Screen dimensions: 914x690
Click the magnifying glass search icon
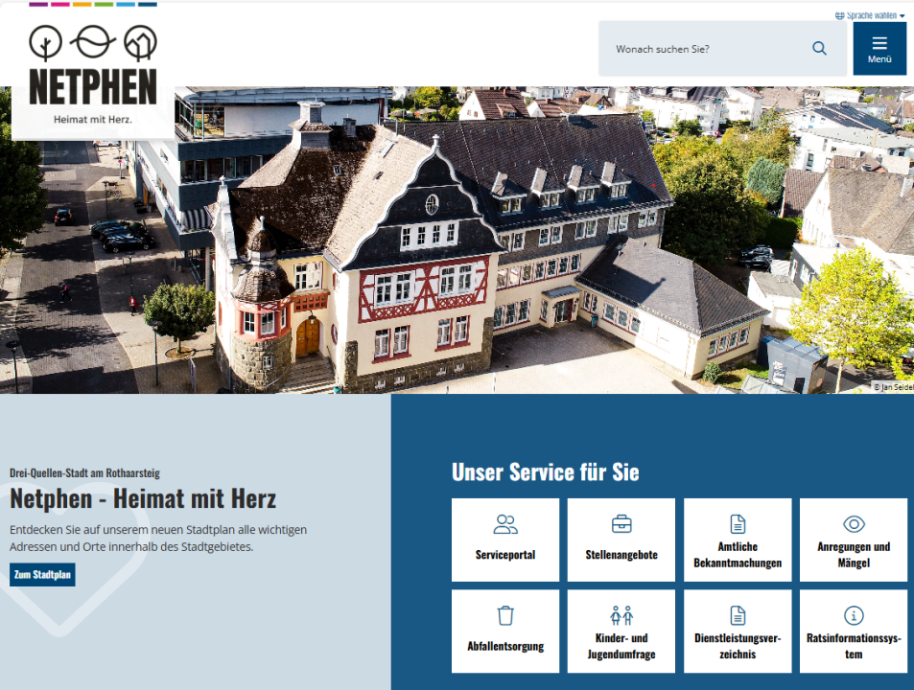[819, 49]
